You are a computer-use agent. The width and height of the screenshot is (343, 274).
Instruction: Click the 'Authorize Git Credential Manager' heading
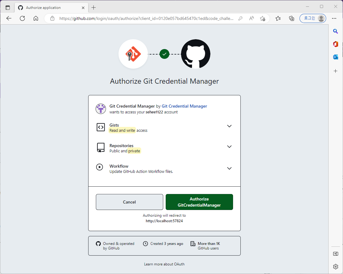[164, 81]
